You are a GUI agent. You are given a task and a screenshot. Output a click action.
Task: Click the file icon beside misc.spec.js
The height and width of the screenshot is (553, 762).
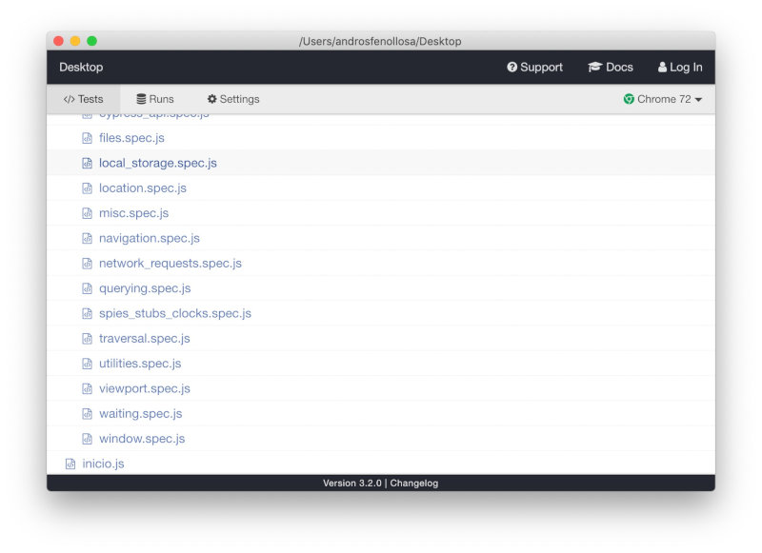pyautogui.click(x=87, y=213)
